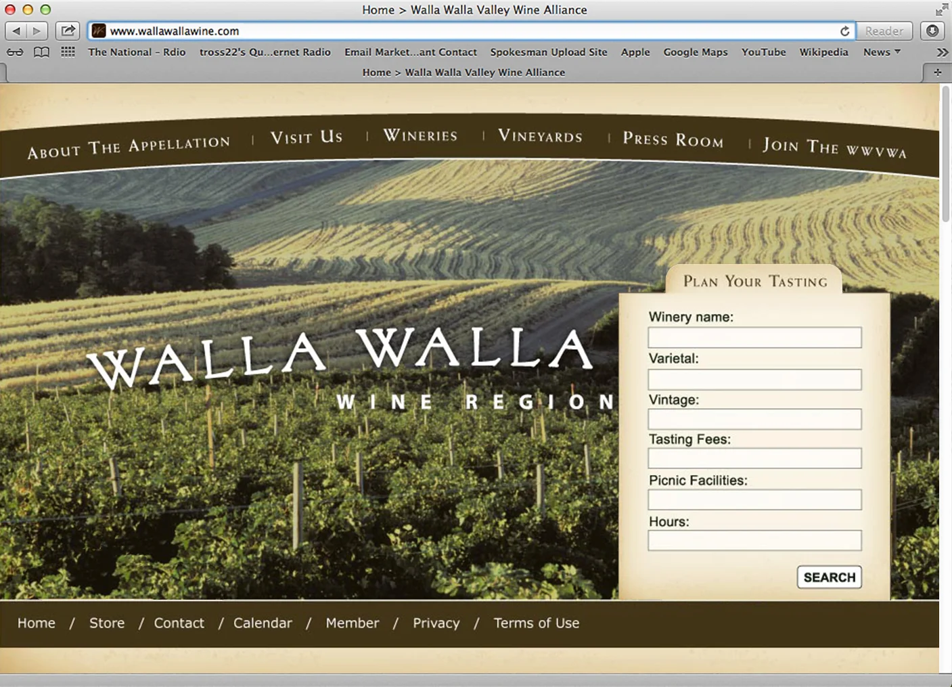The width and height of the screenshot is (952, 687).
Task: Minimize the window with the yellow button
Action: 28,9
